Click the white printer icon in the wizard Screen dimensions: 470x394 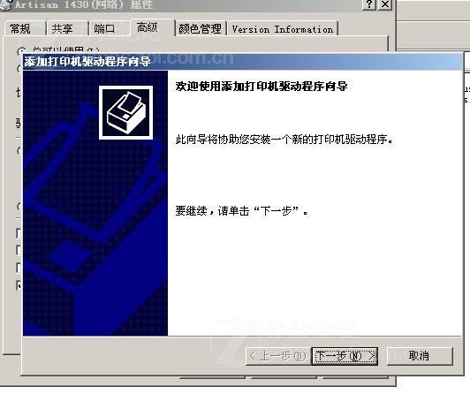click(x=125, y=113)
